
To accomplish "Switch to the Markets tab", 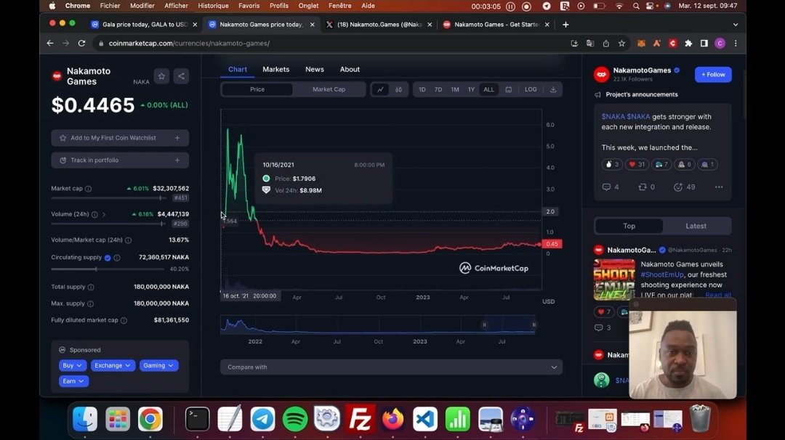I will point(275,69).
